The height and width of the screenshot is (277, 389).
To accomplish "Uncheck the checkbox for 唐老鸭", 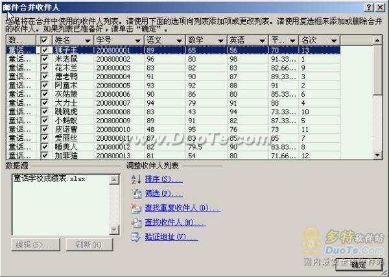I will point(44,77).
